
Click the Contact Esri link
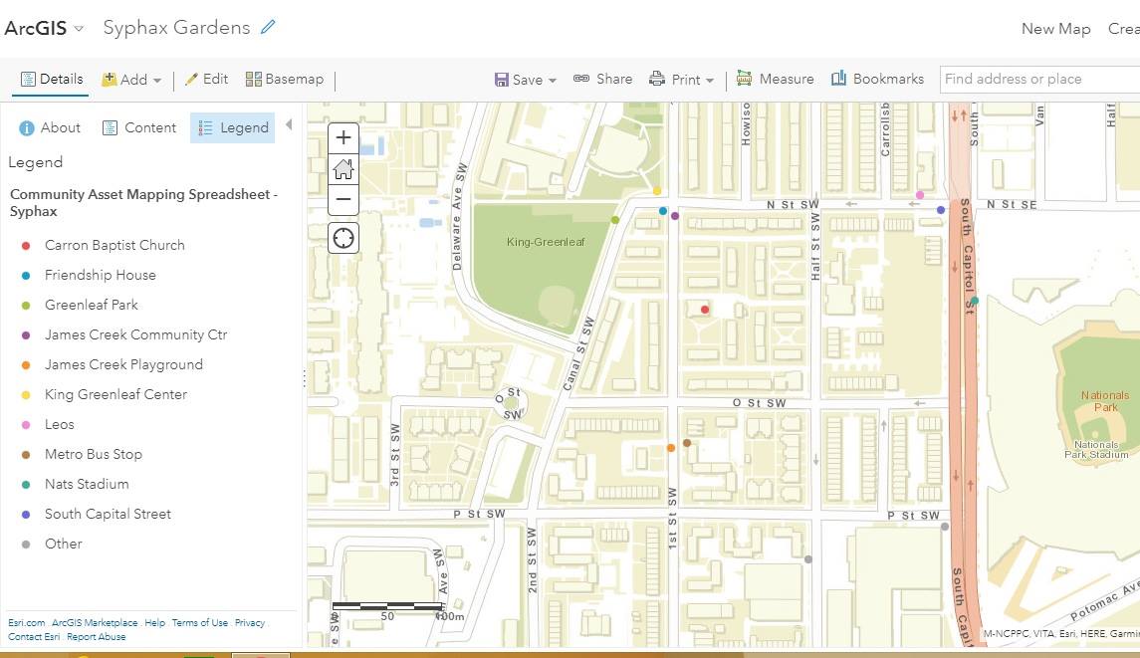tap(34, 637)
